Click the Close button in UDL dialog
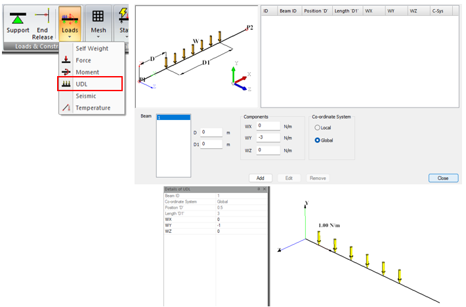Viewport: 466px width, 307px height. click(x=443, y=178)
